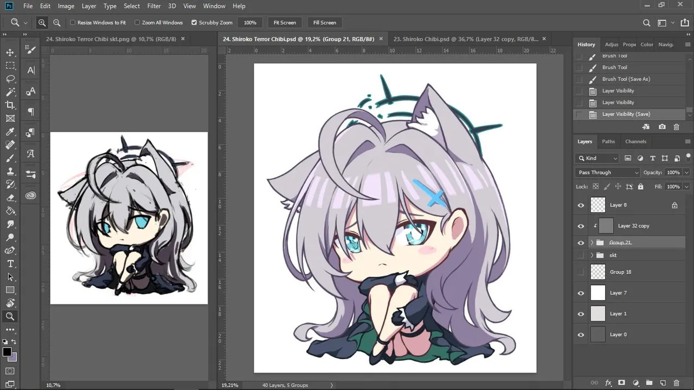Open Opacity slider dropdown arrow
Image resolution: width=694 pixels, height=390 pixels.
686,172
